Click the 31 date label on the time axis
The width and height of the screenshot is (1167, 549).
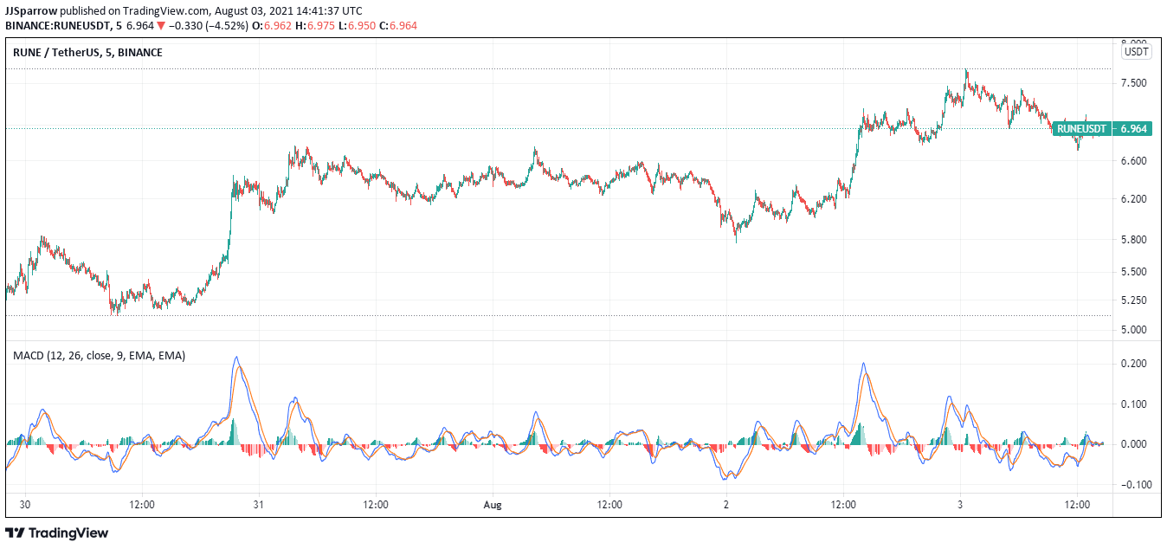(259, 504)
